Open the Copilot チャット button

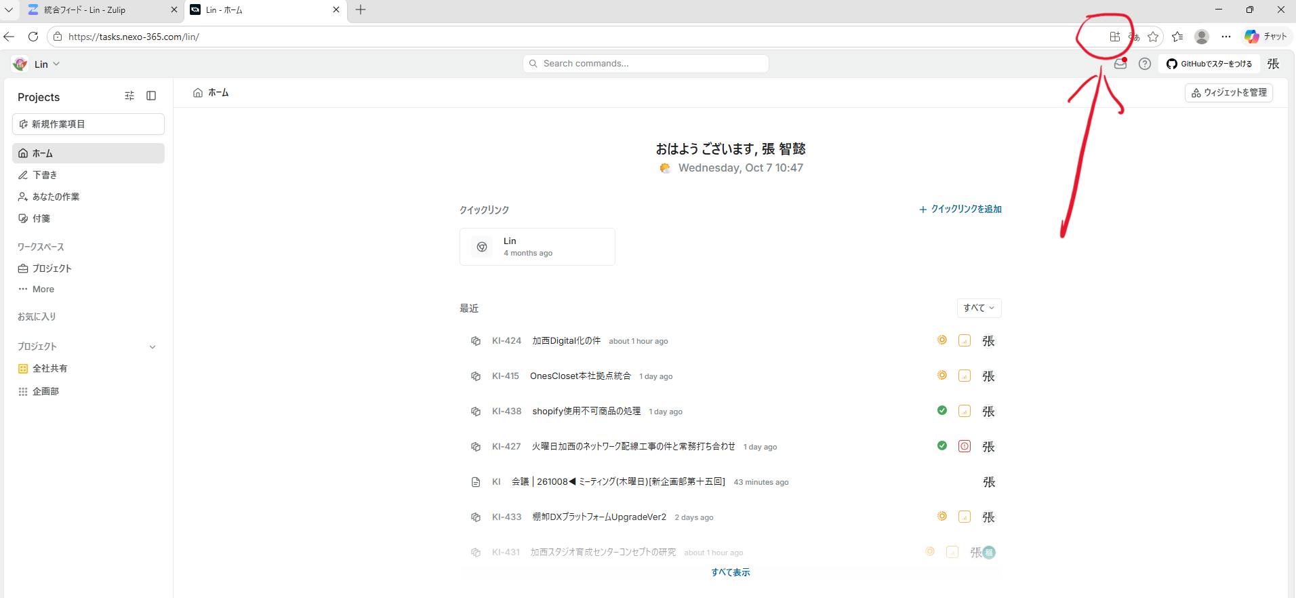coord(1267,37)
